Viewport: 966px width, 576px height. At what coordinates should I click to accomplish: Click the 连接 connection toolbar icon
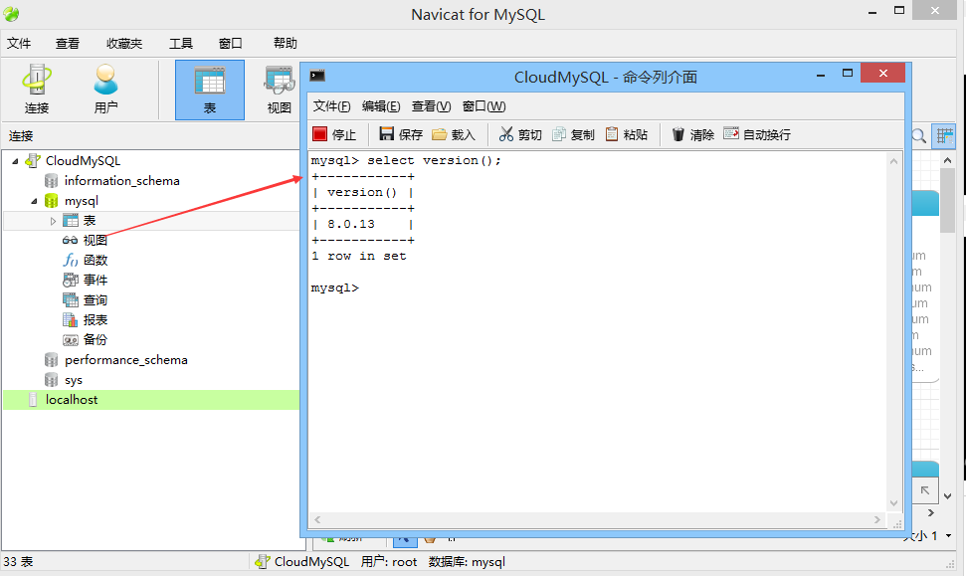(x=37, y=90)
